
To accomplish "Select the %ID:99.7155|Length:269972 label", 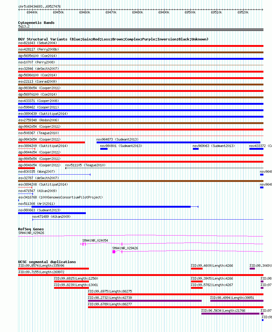I will point(42,272).
